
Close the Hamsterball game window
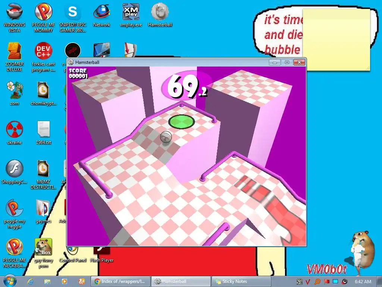pos(299,62)
